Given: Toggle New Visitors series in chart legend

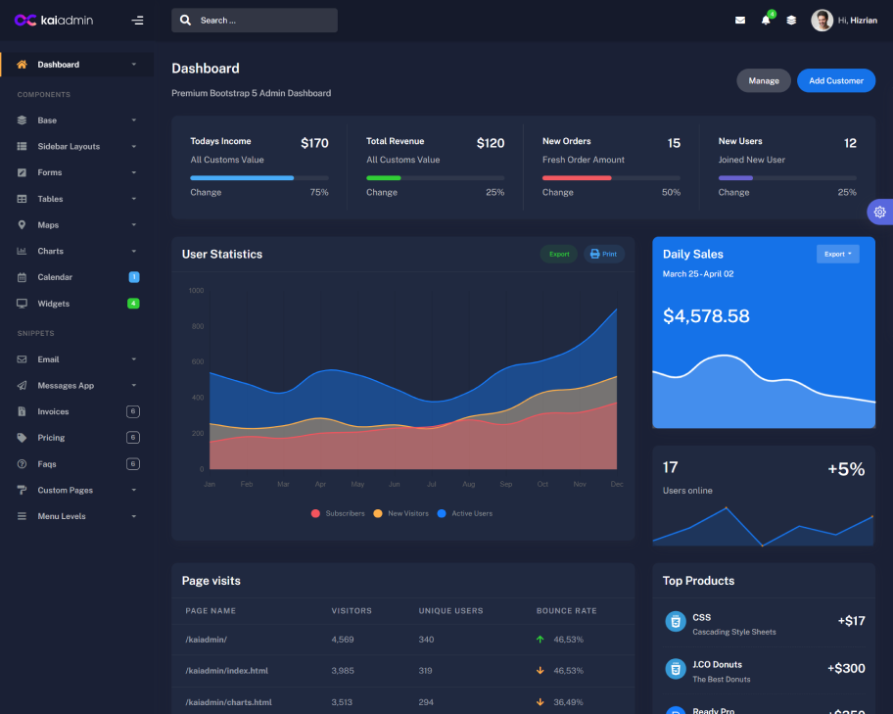Looking at the screenshot, I should pos(401,513).
